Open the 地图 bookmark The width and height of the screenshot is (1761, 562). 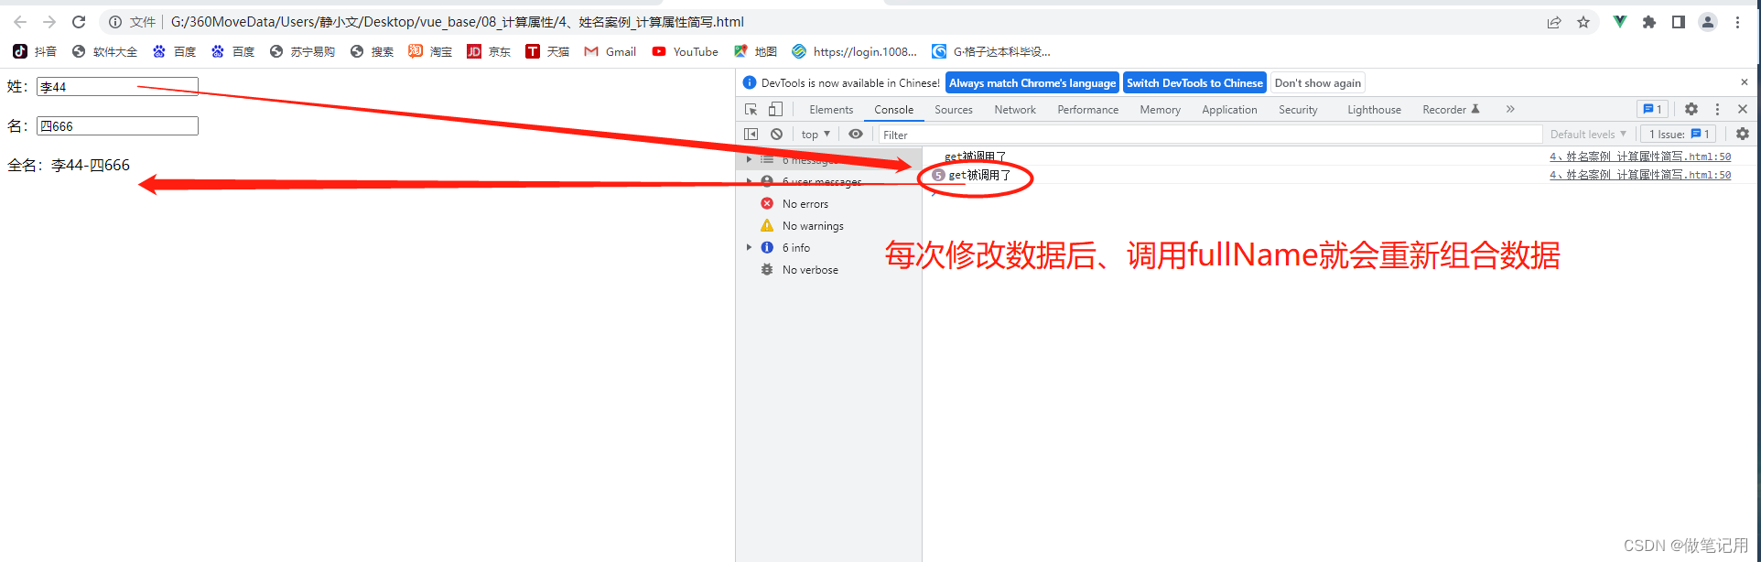756,51
